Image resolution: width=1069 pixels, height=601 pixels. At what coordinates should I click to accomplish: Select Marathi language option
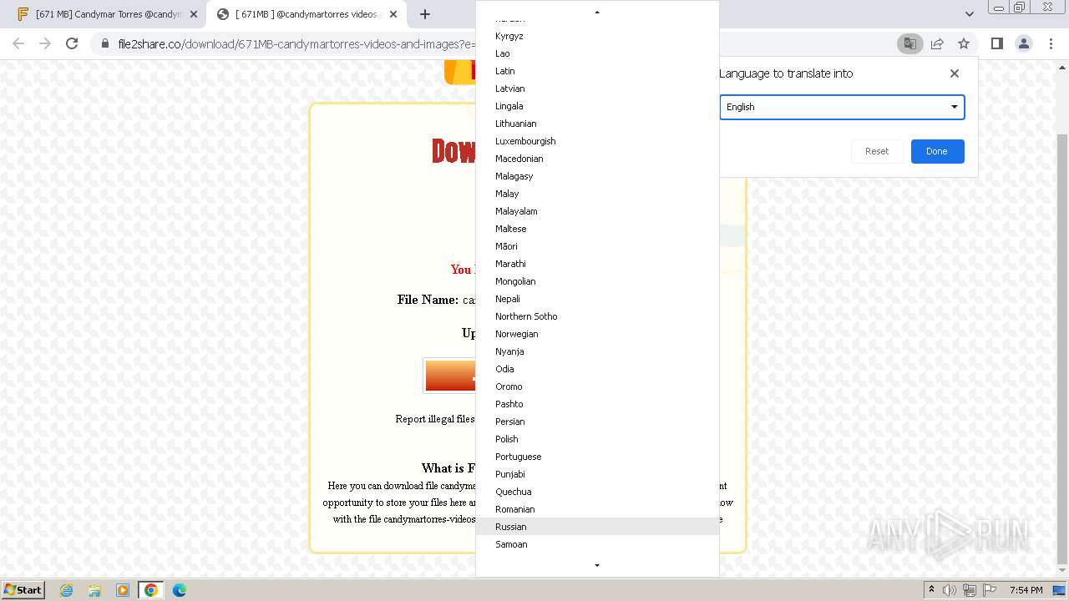[x=597, y=264]
